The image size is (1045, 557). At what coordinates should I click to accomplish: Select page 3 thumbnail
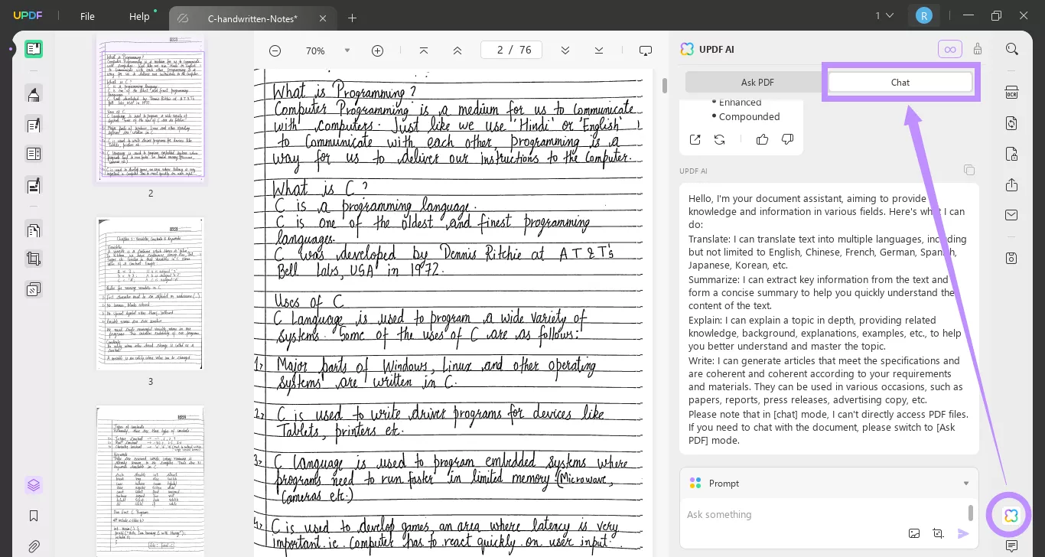click(x=150, y=294)
